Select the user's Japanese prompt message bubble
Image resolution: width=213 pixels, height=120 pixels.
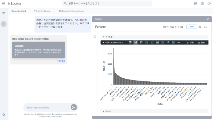(x=63, y=24)
